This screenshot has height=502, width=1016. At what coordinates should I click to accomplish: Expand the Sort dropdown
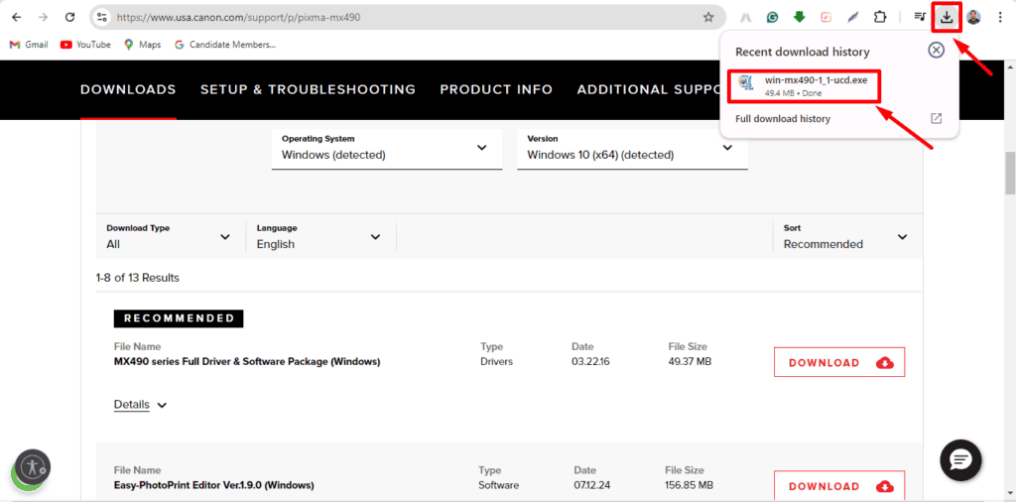tap(845, 236)
